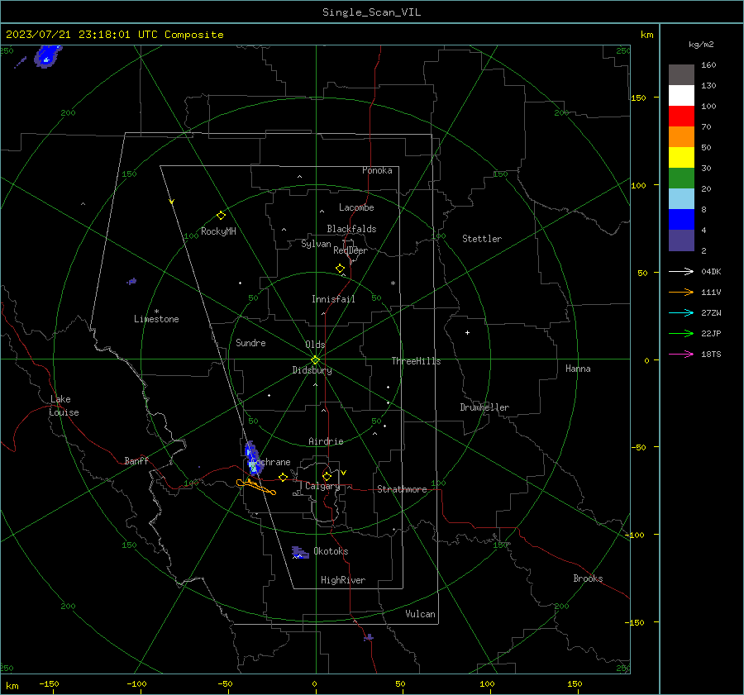
Task: Click the Blackfalds city label
Action: pos(351,229)
